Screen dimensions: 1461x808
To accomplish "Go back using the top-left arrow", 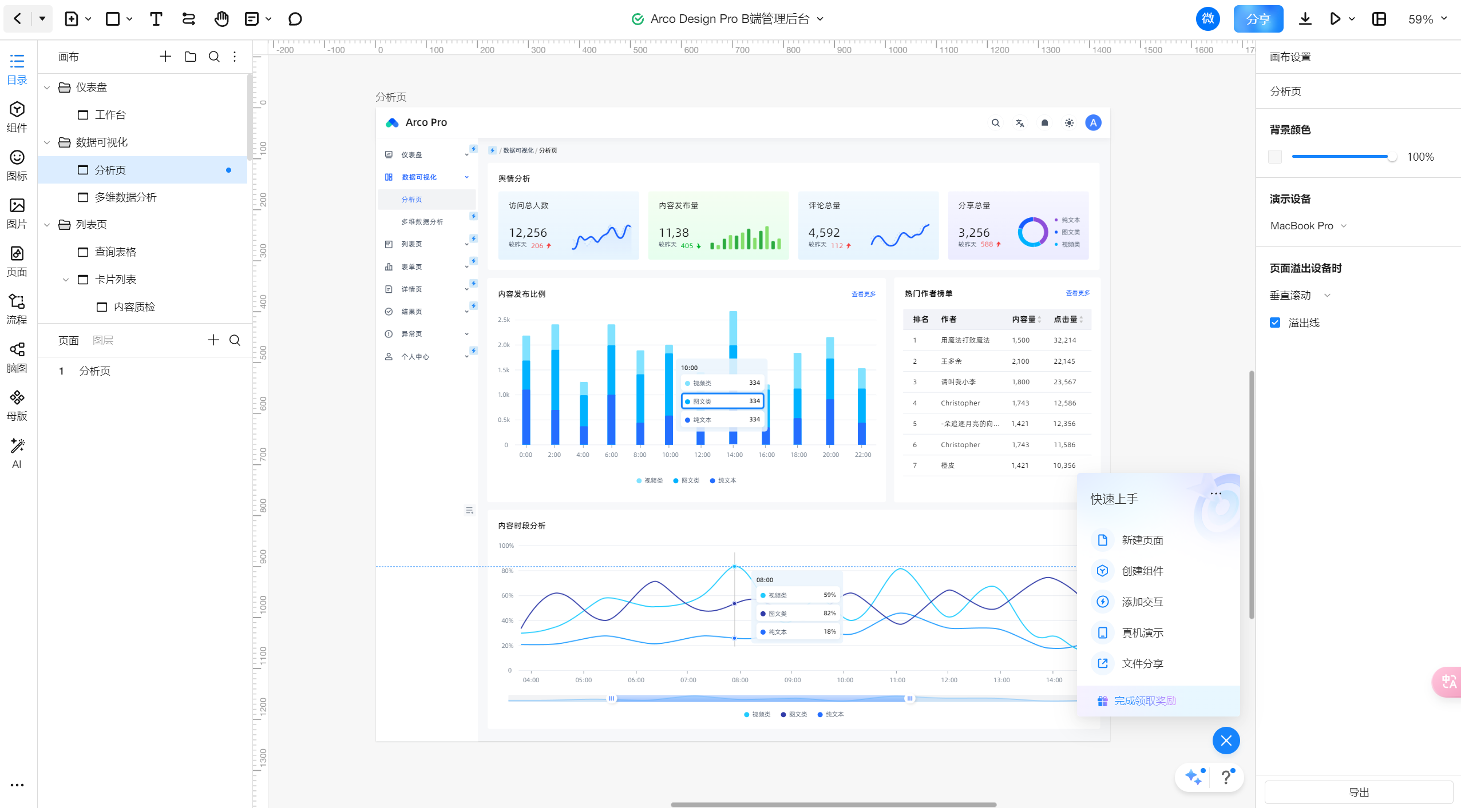I will point(17,19).
